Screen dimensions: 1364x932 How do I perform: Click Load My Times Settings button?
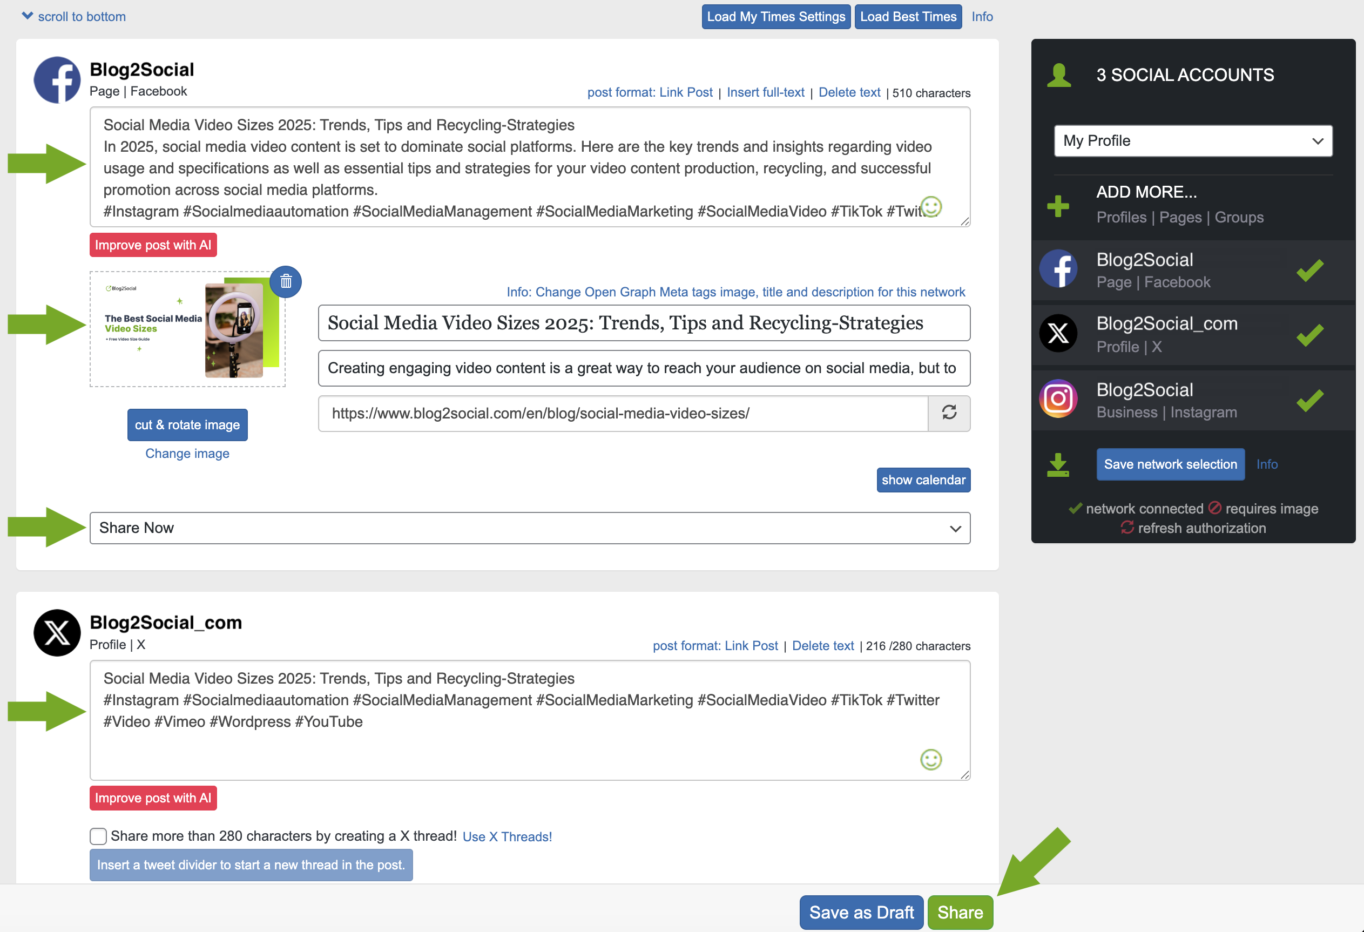(775, 16)
